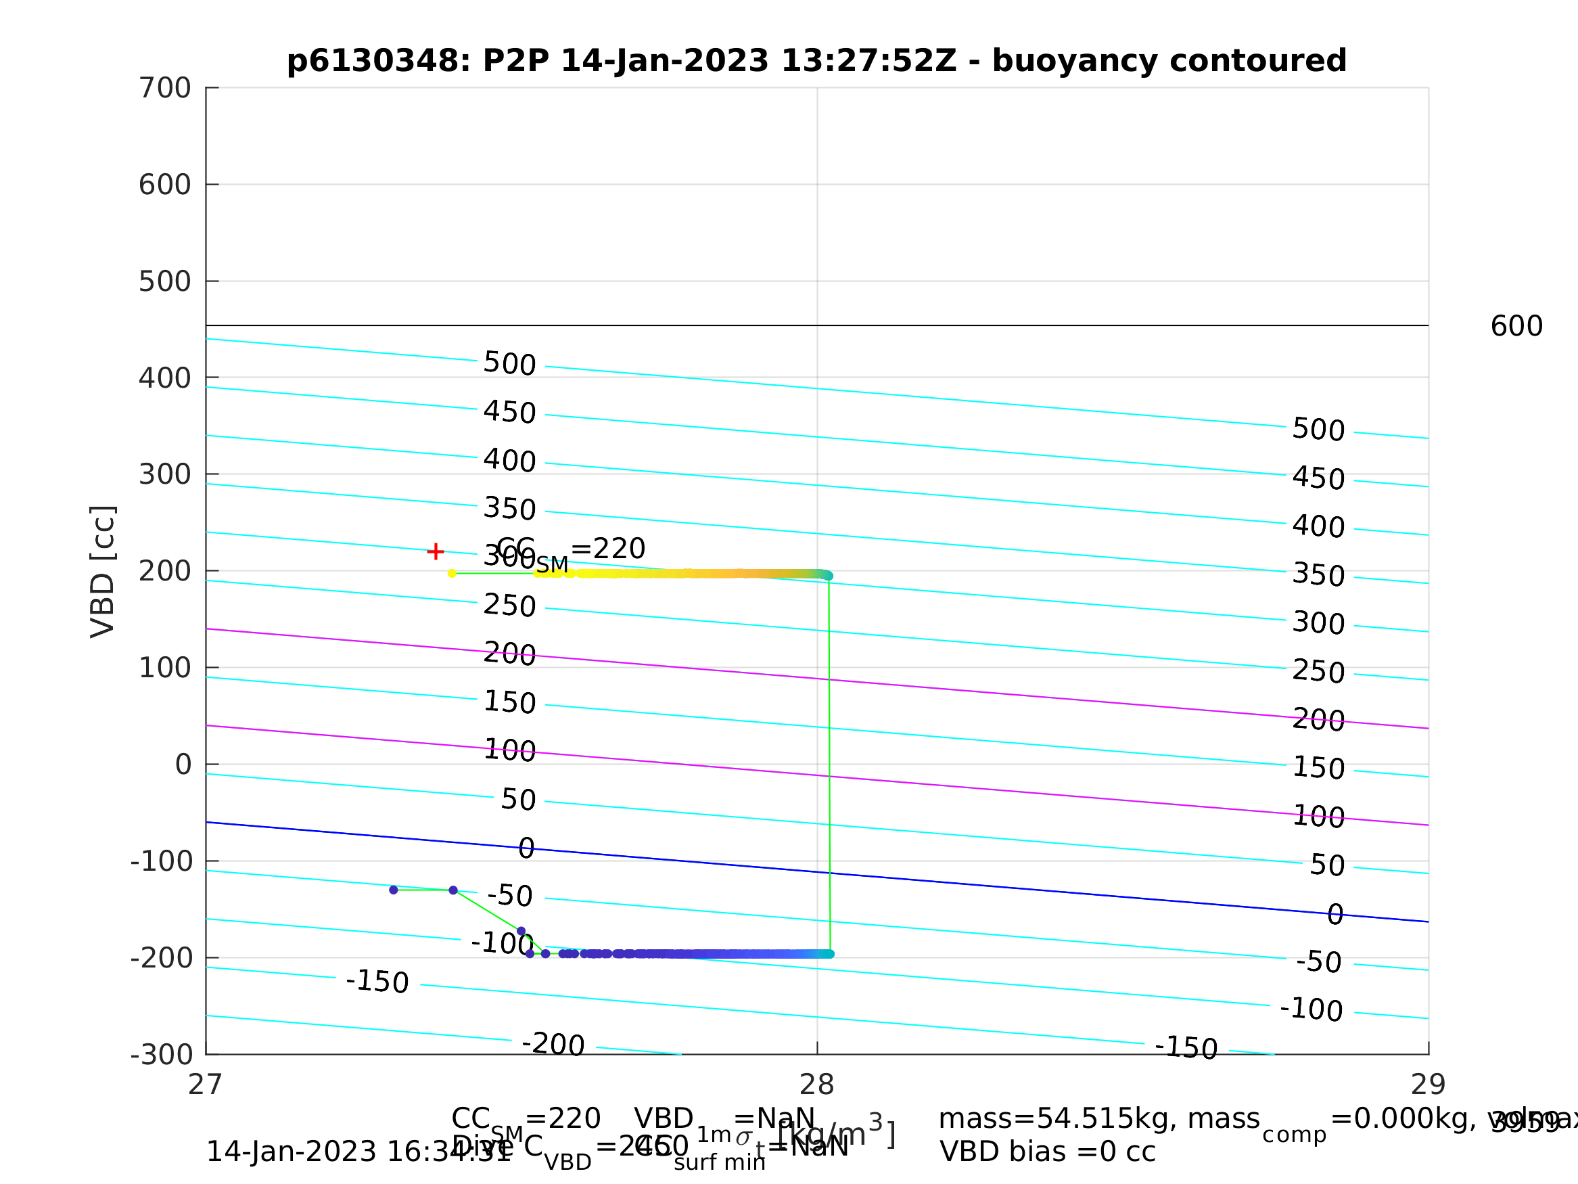Click the right-side contour label 400
Image resolution: width=1578 pixels, height=1184 pixels.
tap(1318, 526)
